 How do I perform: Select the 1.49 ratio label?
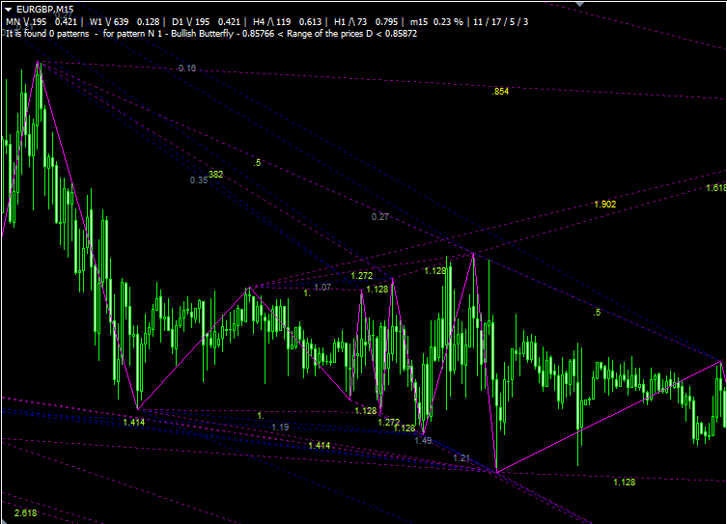(x=423, y=440)
